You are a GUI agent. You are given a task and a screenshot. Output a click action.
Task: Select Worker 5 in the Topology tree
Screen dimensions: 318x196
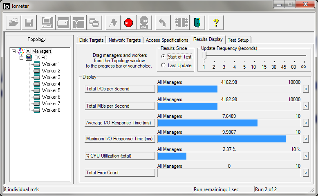tap(51, 90)
